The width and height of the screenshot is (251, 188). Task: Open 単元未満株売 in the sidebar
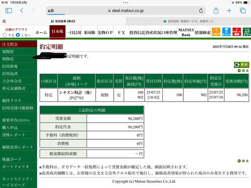tap(14, 89)
